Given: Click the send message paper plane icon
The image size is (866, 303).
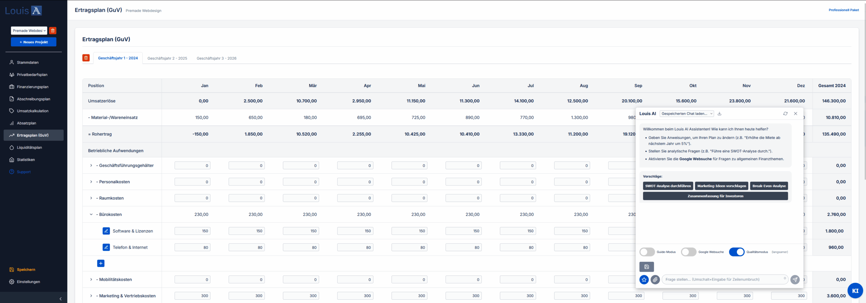Looking at the screenshot, I should pyautogui.click(x=795, y=280).
